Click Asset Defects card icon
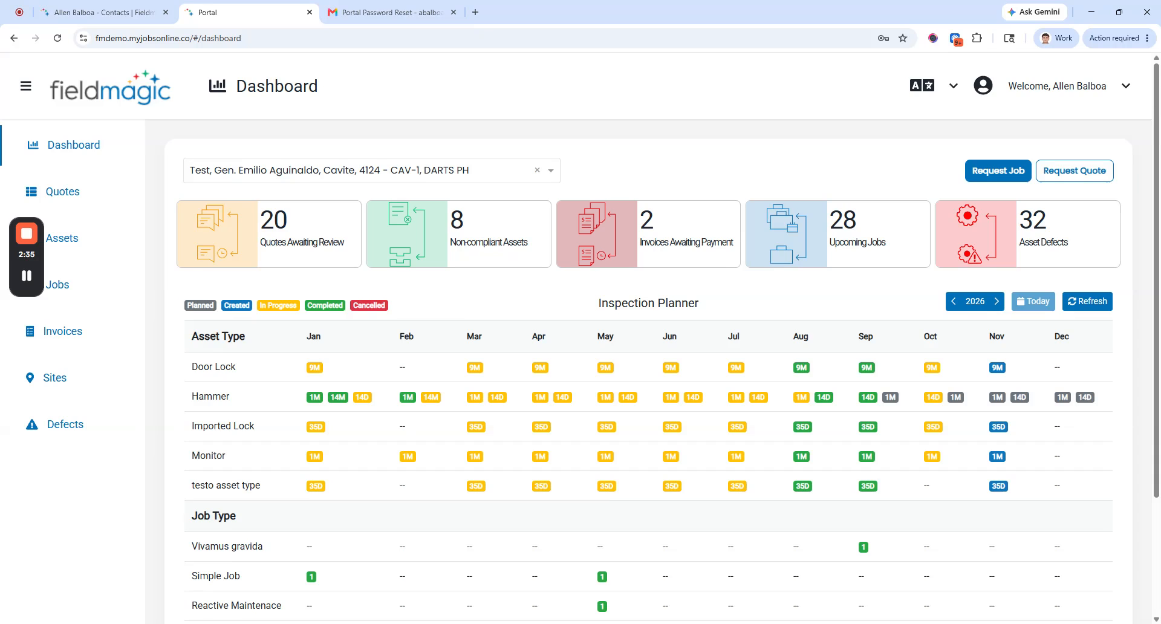 tap(976, 234)
